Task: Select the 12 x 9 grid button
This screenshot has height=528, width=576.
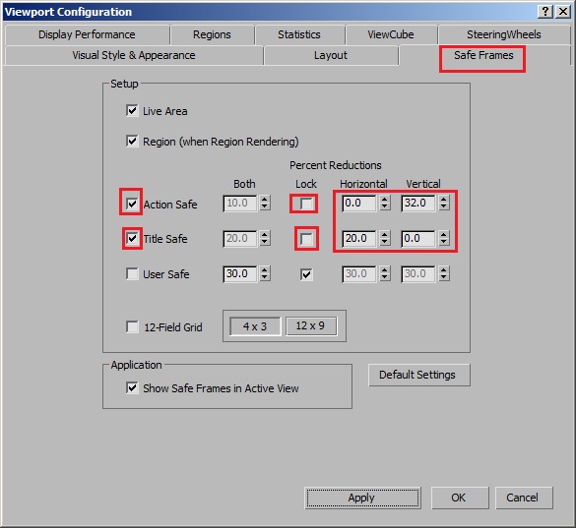Action: point(311,326)
